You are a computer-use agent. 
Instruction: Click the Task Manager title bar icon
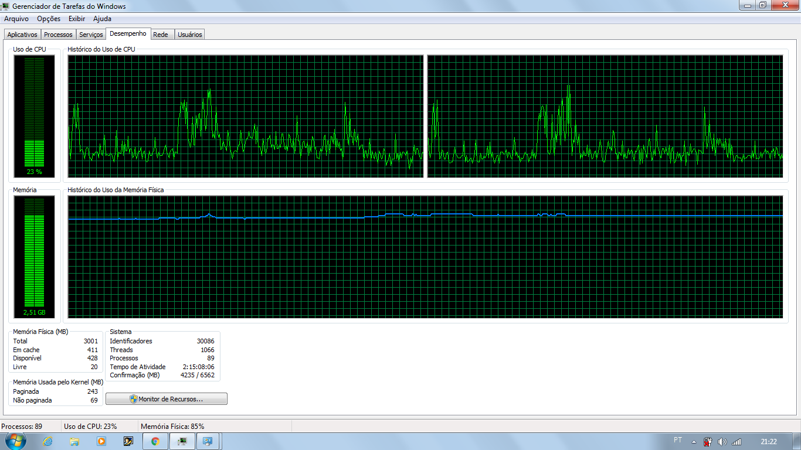point(5,6)
